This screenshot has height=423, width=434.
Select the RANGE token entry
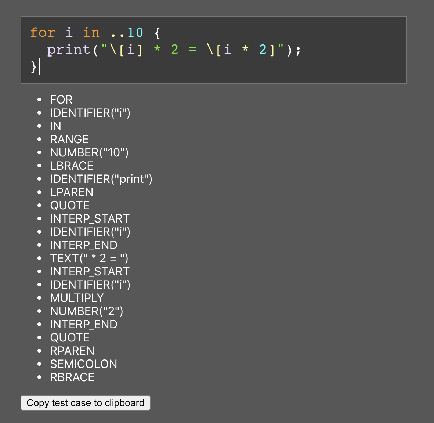pos(69,139)
